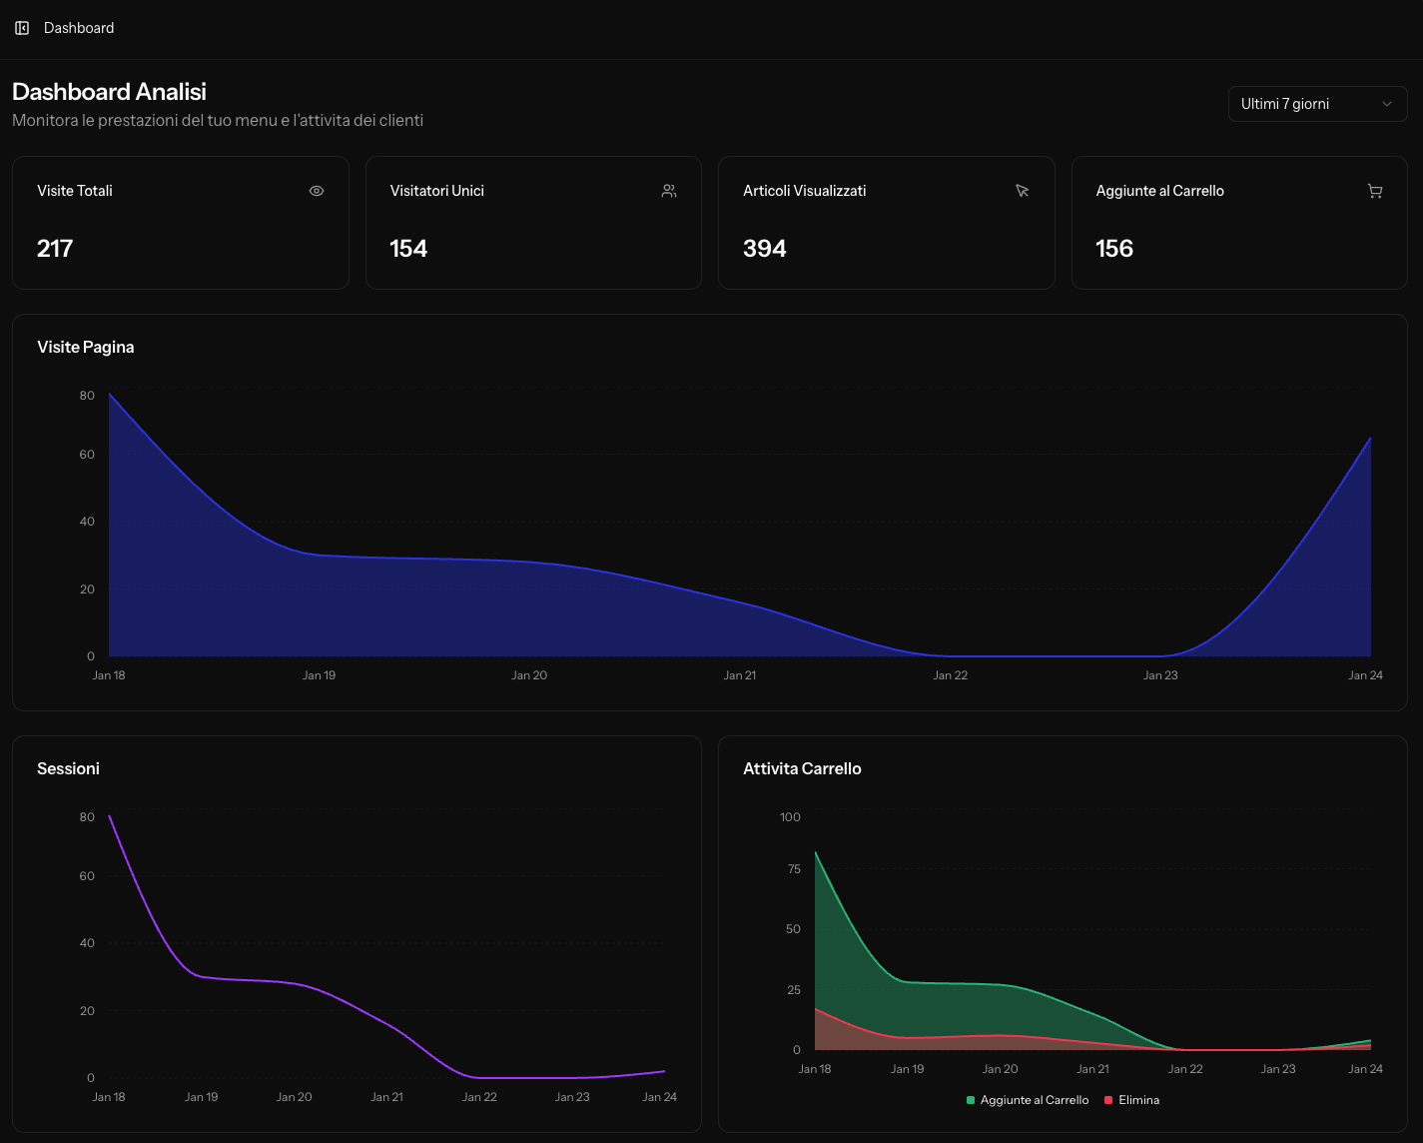Click the peak point on the Sessioni line chart

[x=110, y=816]
